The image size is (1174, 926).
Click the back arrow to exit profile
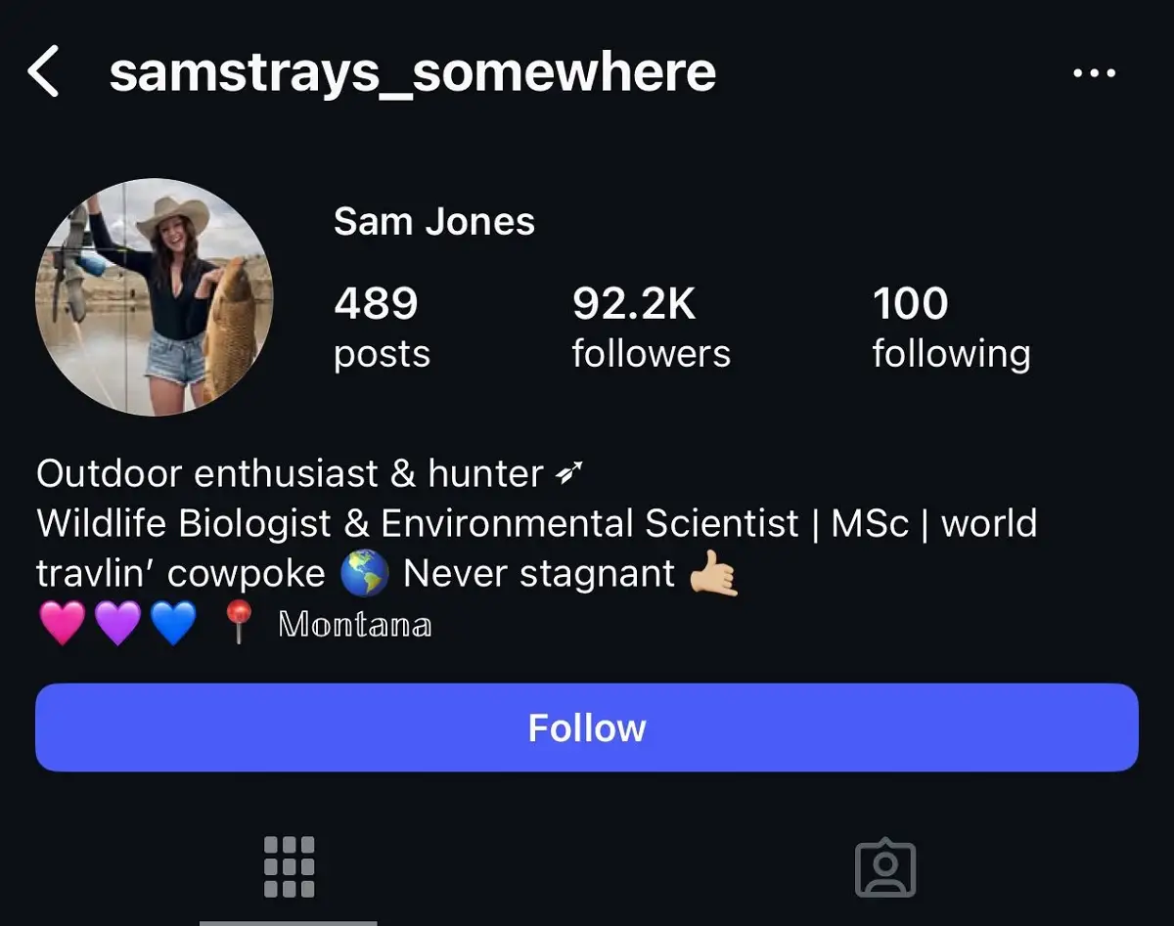[x=44, y=71]
